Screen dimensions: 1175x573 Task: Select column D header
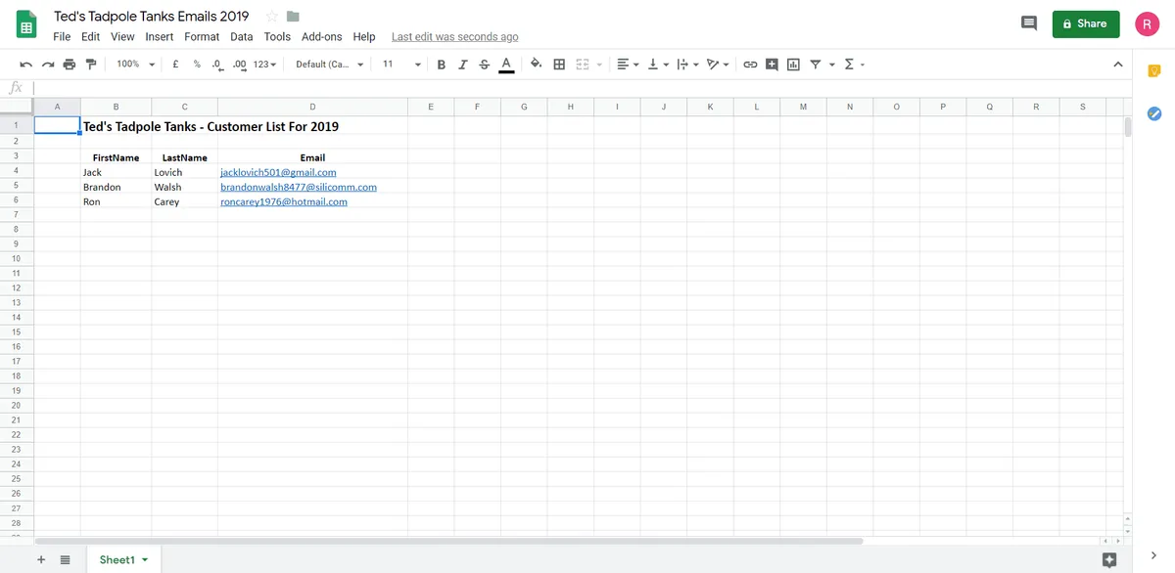point(312,107)
